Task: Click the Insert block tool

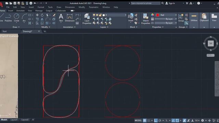Action: [x=131, y=17]
